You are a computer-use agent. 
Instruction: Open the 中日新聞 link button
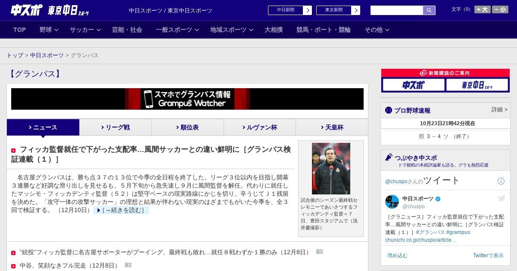coord(286,10)
